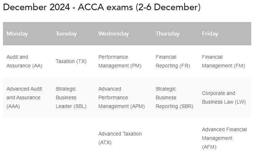Click Strategic Business Leader (SBL) cell
The width and height of the screenshot is (253, 154).
click(x=71, y=97)
